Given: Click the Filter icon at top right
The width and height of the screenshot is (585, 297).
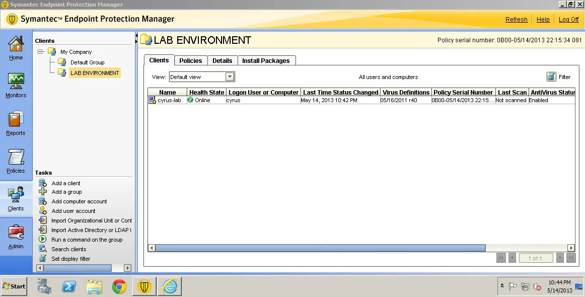Looking at the screenshot, I should click(551, 77).
